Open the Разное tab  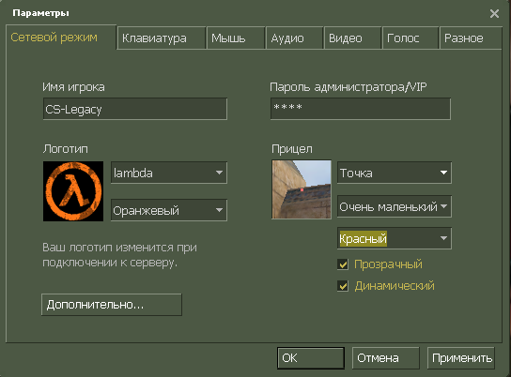pyautogui.click(x=471, y=38)
